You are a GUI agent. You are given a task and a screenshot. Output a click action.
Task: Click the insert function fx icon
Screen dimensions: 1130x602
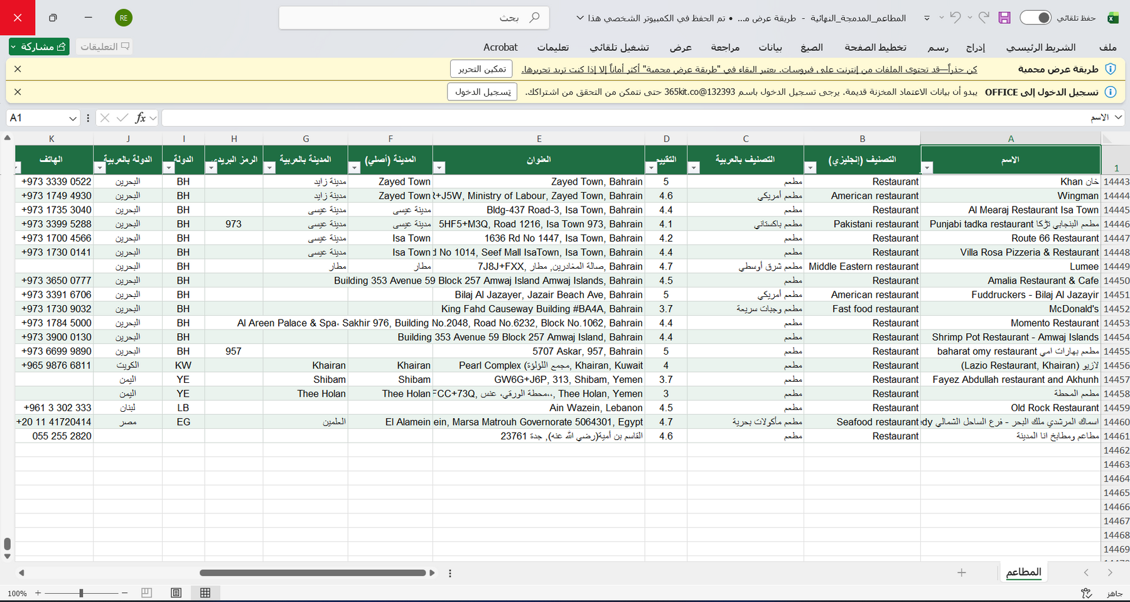pyautogui.click(x=141, y=117)
